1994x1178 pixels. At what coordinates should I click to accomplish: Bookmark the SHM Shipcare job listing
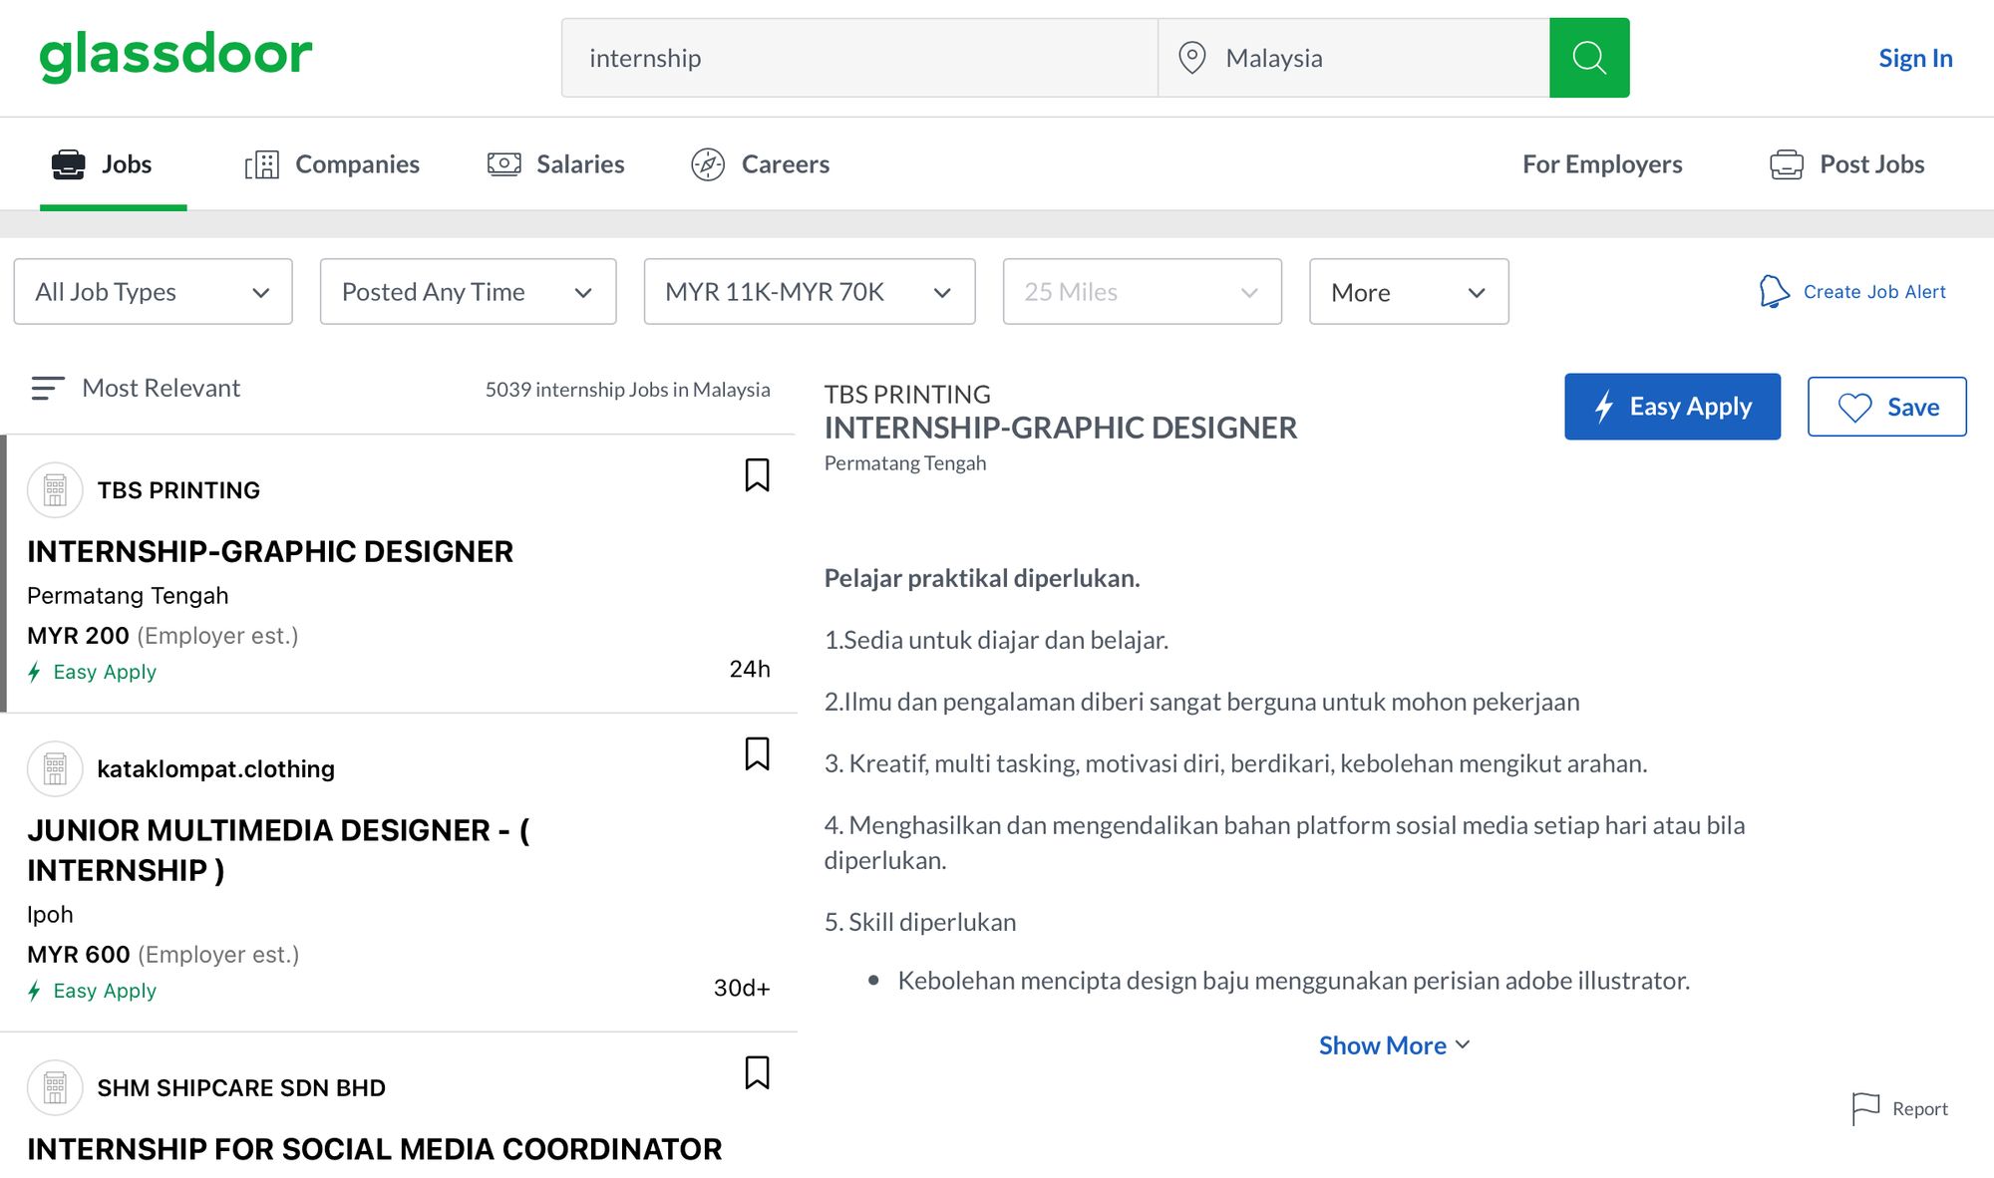point(757,1073)
